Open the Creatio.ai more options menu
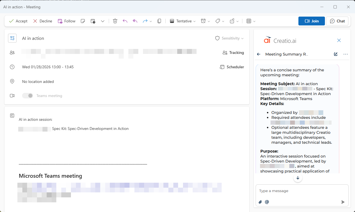 pos(346,54)
